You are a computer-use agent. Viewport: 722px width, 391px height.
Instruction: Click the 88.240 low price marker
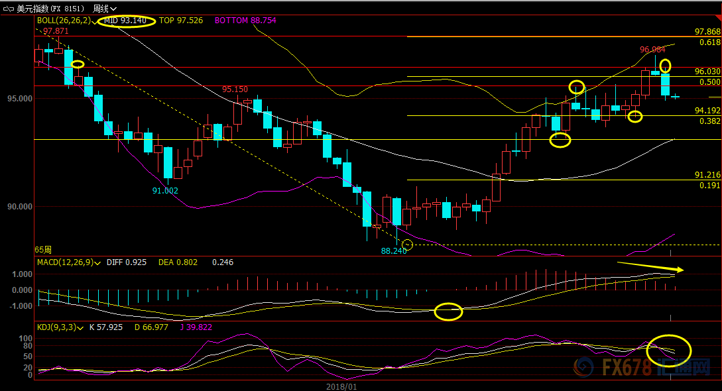pos(393,251)
